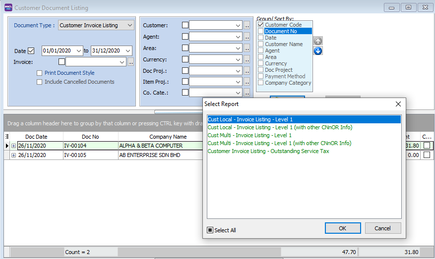Image resolution: width=435 pixels, height=259 pixels.
Task: Click the Cancel button
Action: point(382,228)
